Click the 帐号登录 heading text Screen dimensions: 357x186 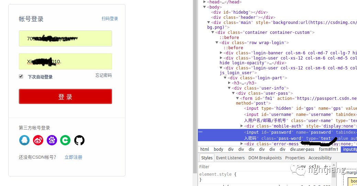click(31, 19)
